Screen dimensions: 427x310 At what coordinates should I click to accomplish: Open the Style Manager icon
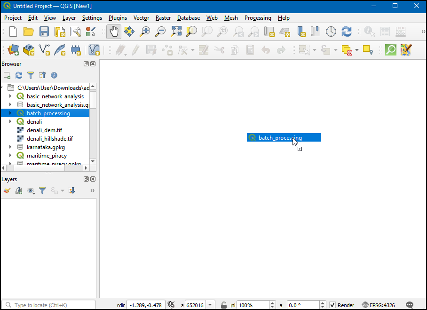coord(91,32)
